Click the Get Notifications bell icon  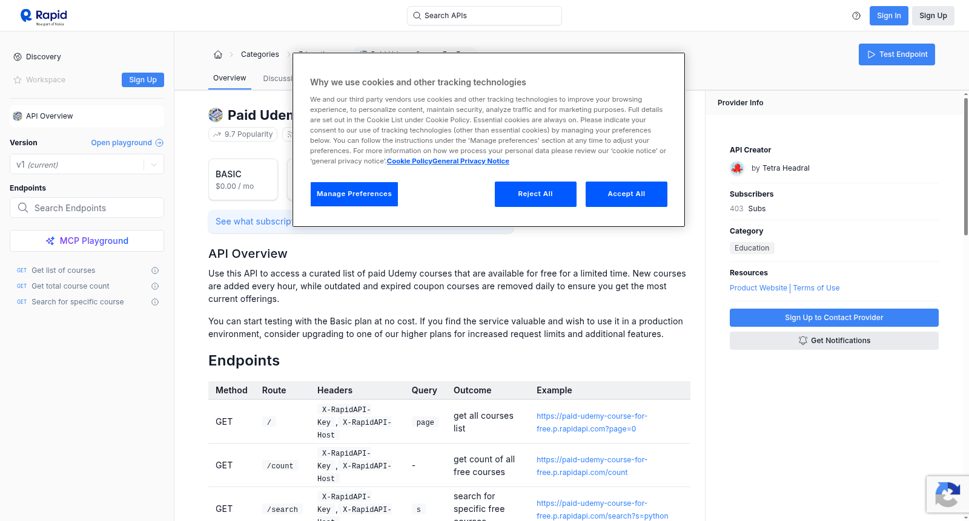[x=803, y=341]
